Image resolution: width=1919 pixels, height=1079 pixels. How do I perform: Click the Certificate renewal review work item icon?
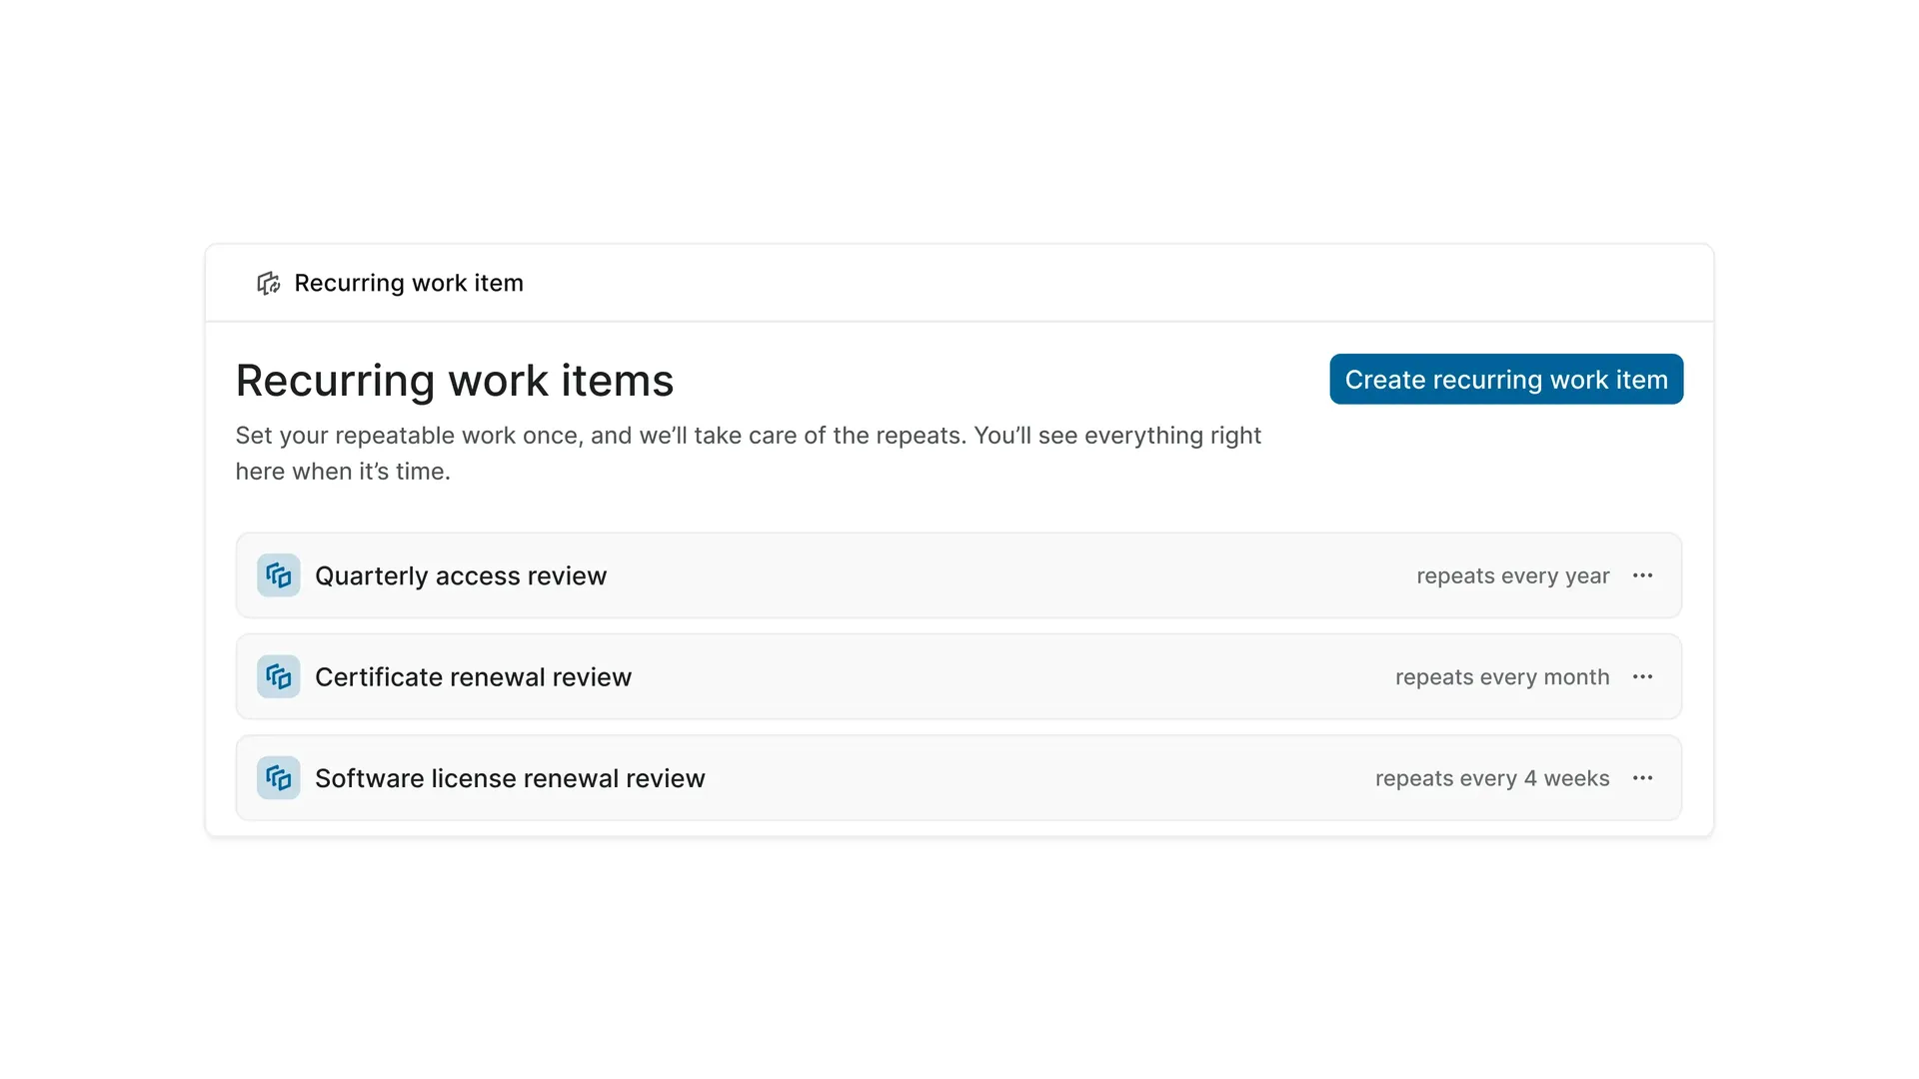click(279, 676)
